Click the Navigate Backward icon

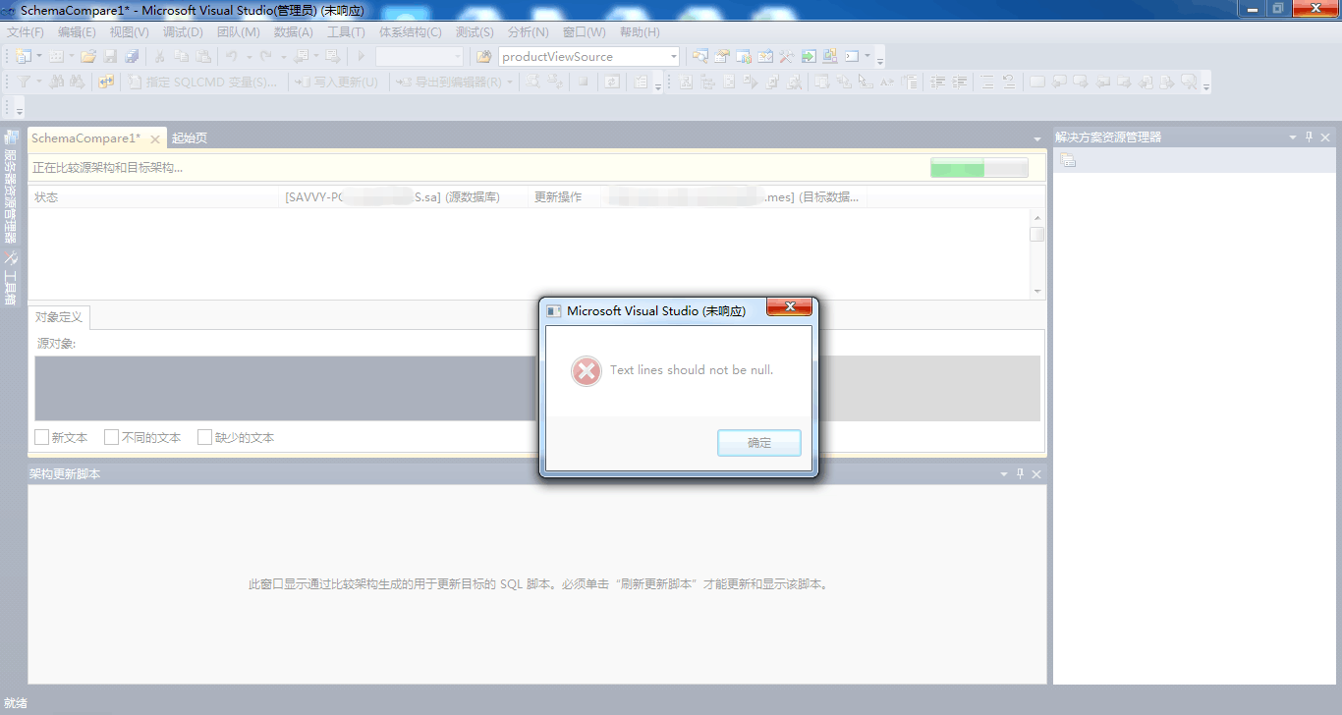coord(301,56)
